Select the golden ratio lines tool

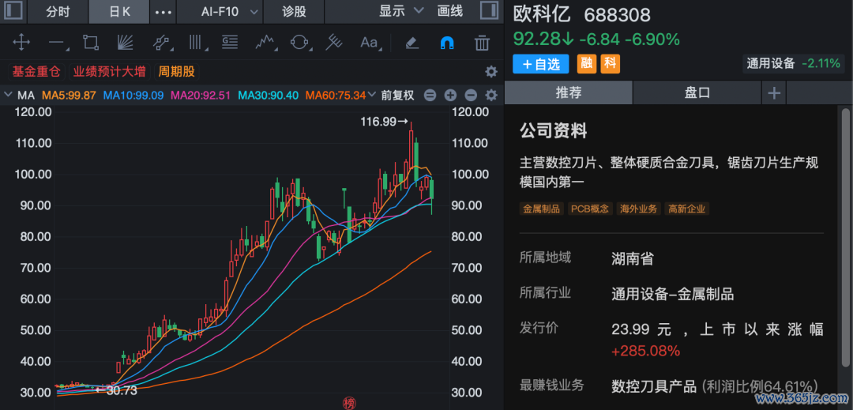(x=230, y=42)
